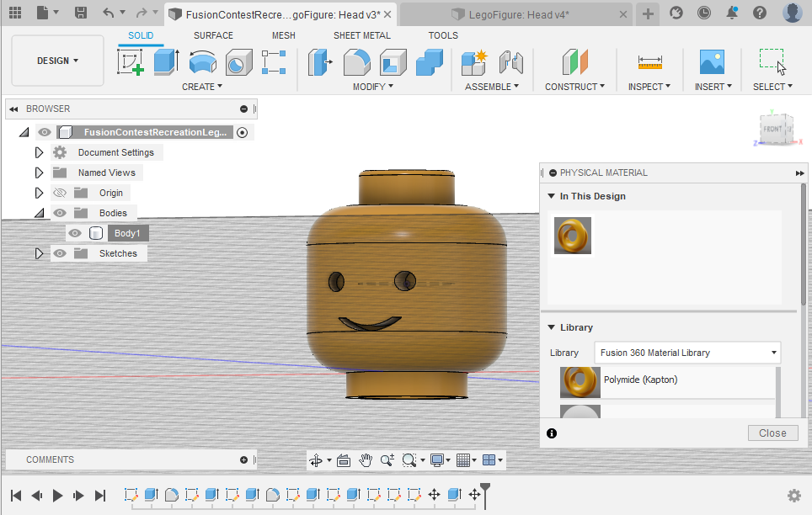Jump to the timeline beginning
The image size is (812, 515).
click(x=16, y=496)
